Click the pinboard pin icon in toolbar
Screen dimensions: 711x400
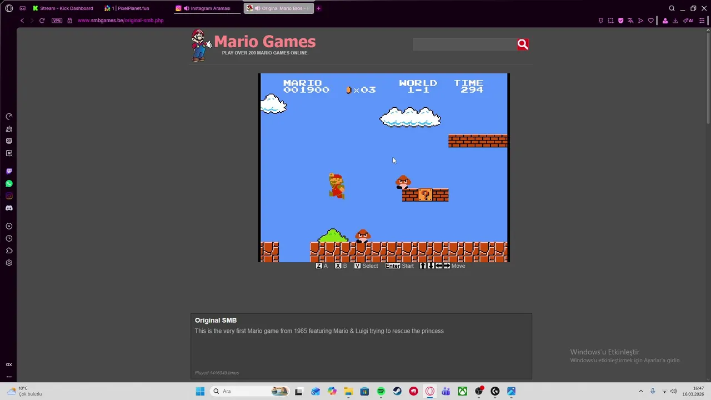(x=600, y=21)
